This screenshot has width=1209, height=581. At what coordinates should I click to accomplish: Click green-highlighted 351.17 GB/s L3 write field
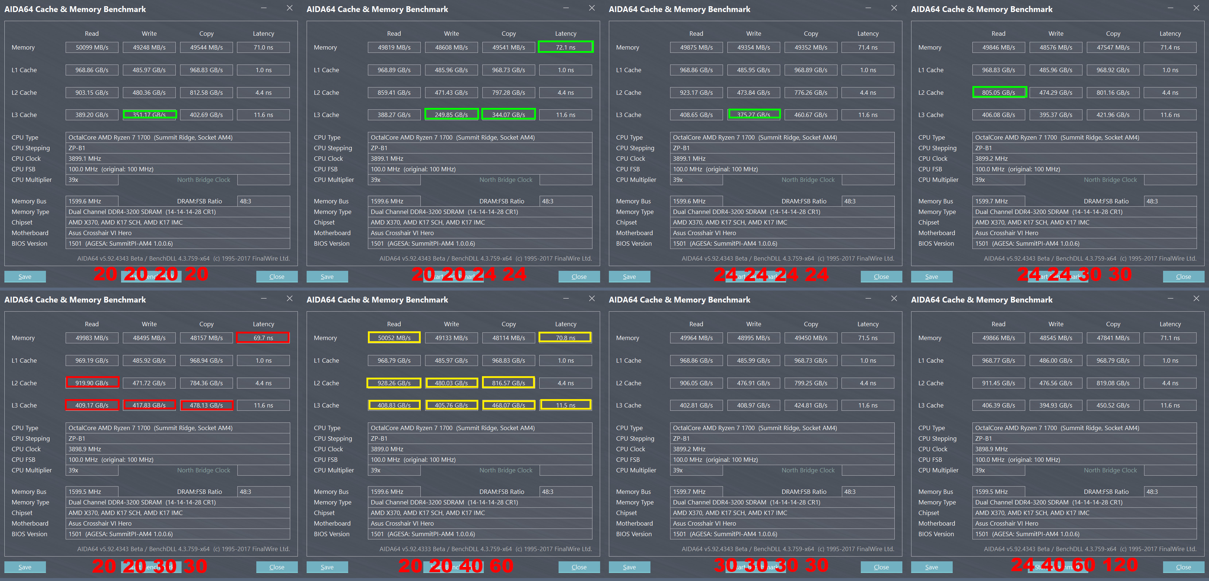pyautogui.click(x=149, y=114)
